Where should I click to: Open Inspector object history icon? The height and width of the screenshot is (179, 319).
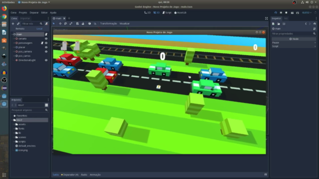click(315, 24)
